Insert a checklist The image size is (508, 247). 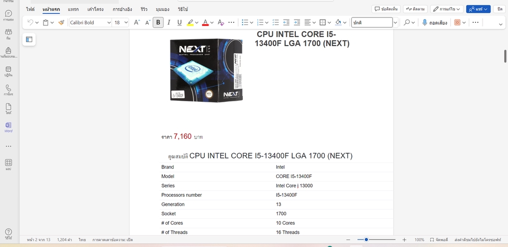[x=276, y=22]
